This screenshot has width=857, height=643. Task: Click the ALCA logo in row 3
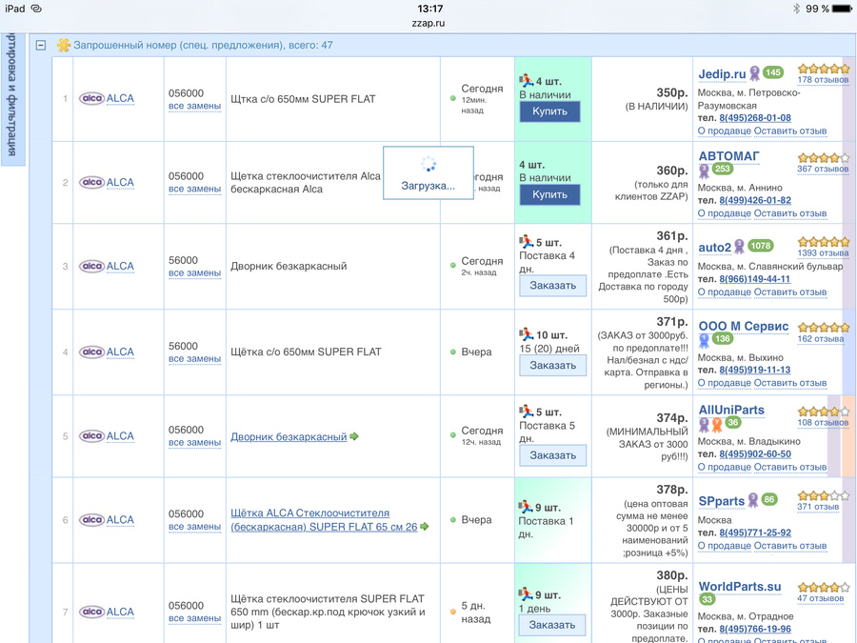pos(91,267)
